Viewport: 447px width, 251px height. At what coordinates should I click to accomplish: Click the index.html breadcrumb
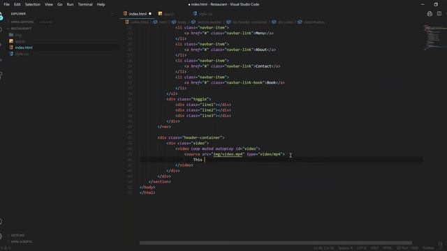(140, 22)
